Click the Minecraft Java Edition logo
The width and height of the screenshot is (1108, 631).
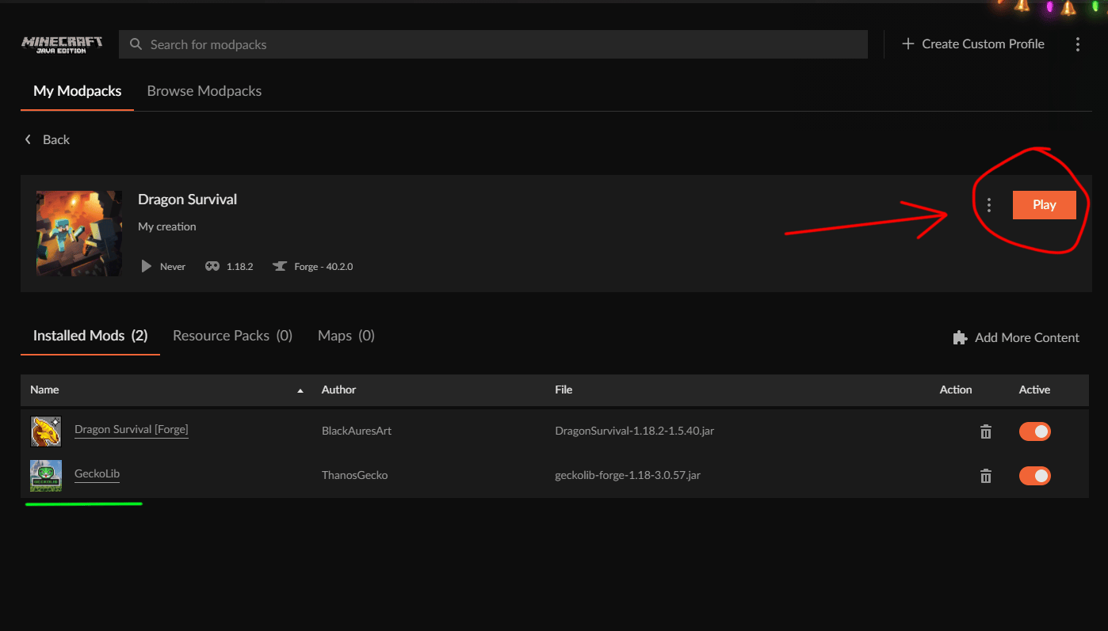(x=62, y=44)
